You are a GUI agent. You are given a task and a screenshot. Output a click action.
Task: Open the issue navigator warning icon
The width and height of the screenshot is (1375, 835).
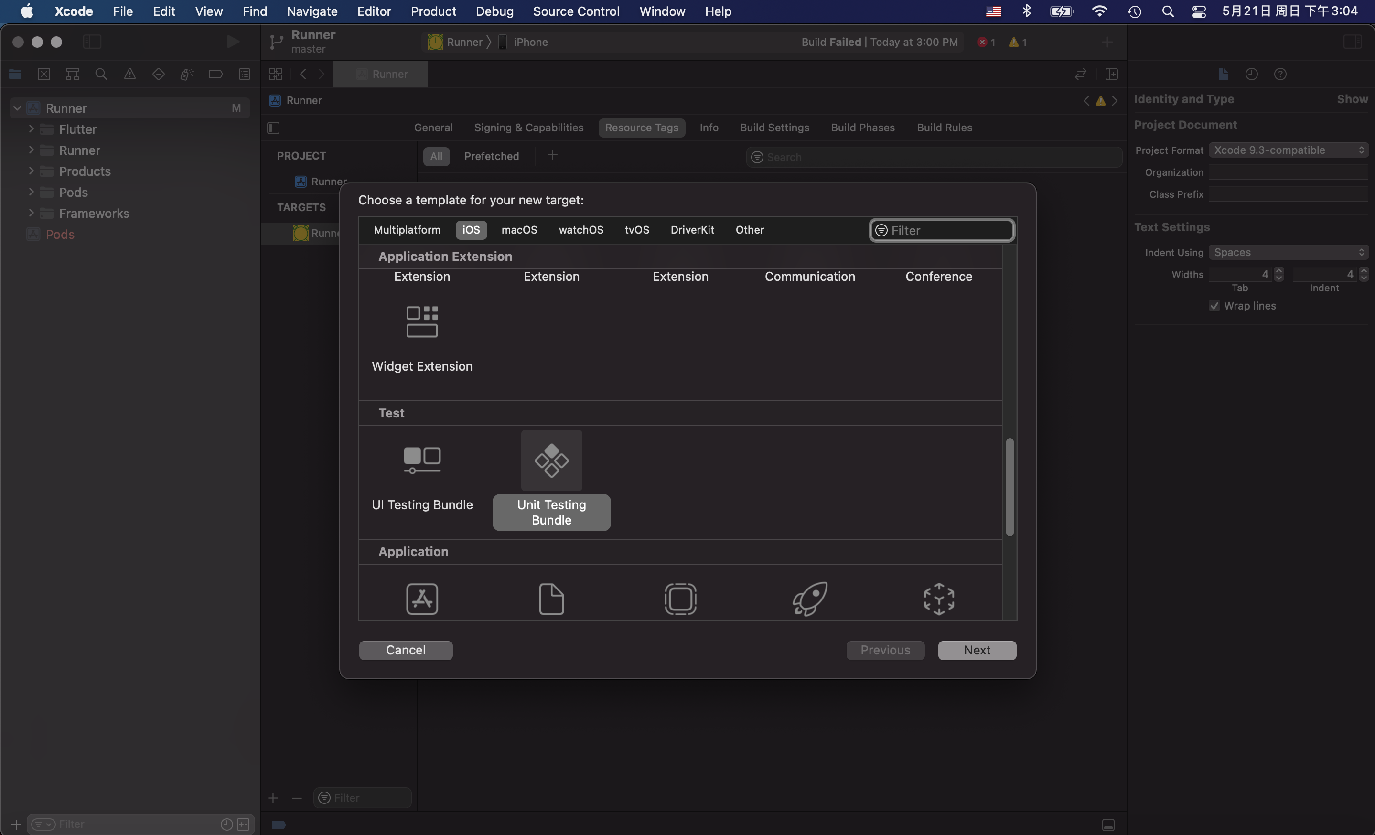(129, 74)
